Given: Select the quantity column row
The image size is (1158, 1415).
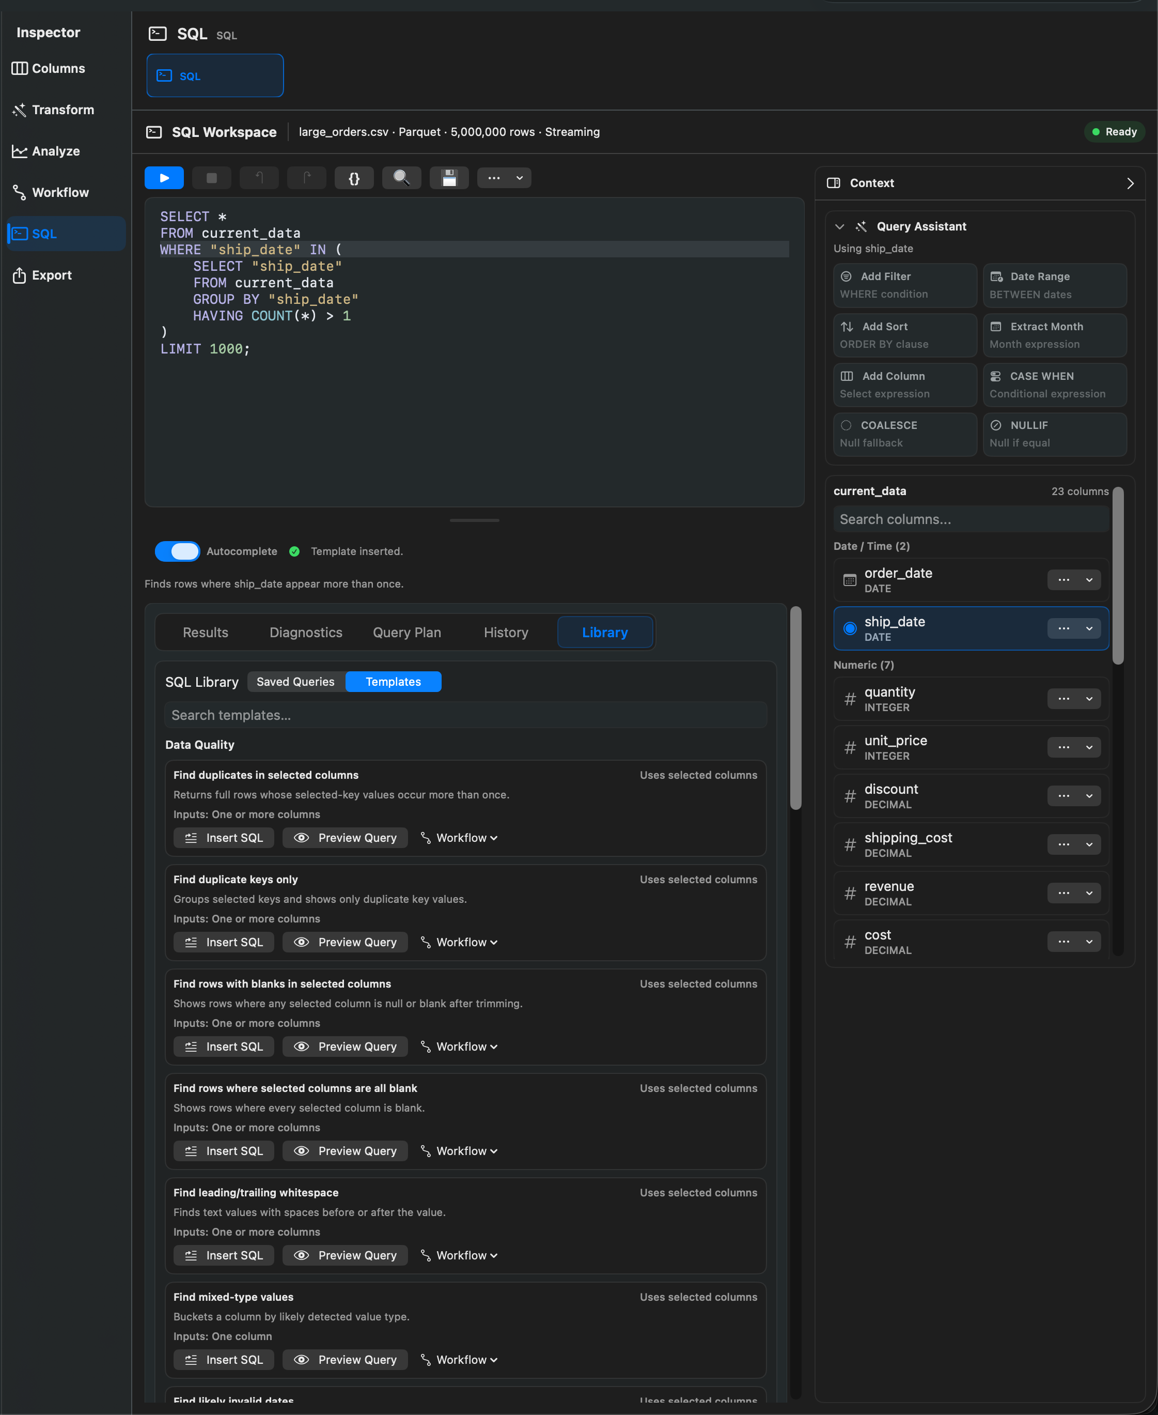Looking at the screenshot, I should click(x=971, y=699).
